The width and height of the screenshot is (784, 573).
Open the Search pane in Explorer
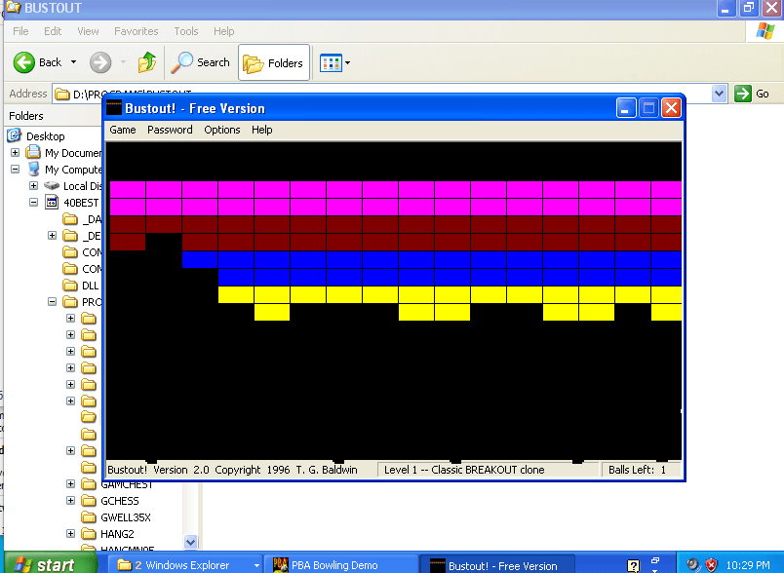[201, 62]
